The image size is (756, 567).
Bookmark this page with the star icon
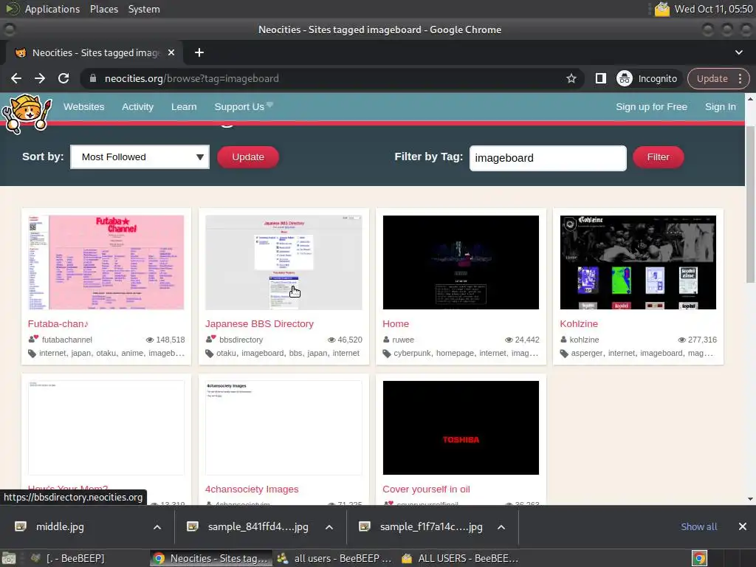571,78
